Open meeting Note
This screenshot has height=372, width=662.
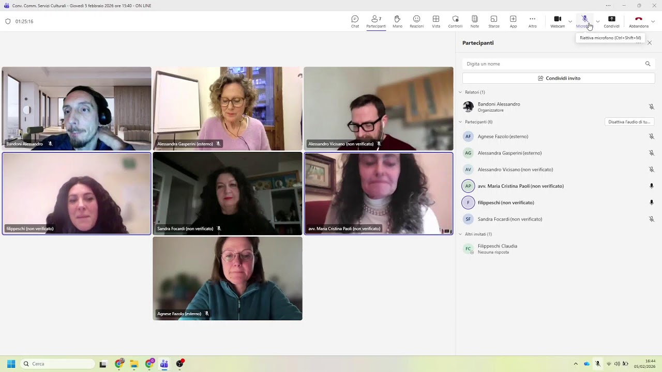[x=475, y=21]
